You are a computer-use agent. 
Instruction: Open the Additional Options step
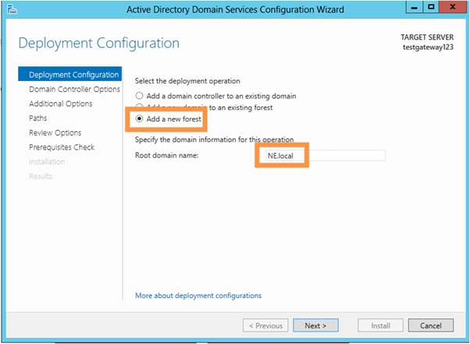coord(61,104)
